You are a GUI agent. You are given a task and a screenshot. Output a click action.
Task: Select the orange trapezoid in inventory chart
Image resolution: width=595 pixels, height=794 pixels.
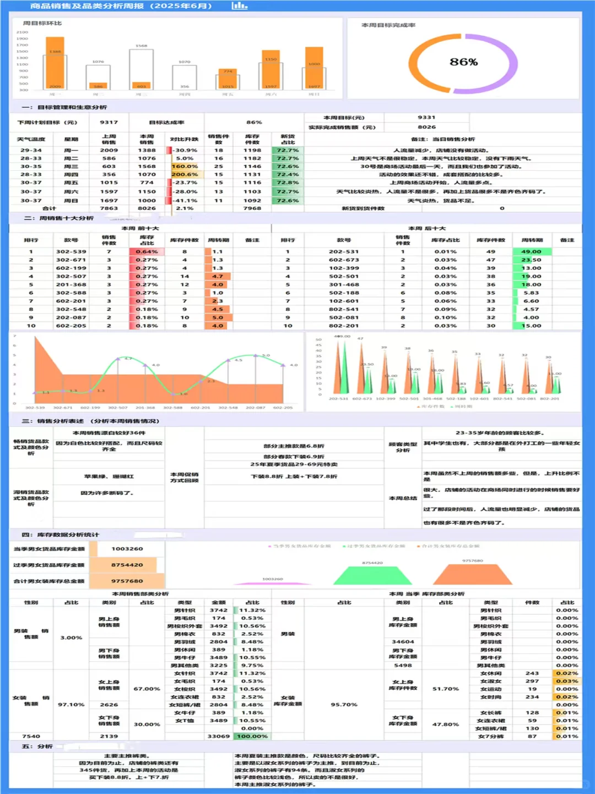coord(473,574)
